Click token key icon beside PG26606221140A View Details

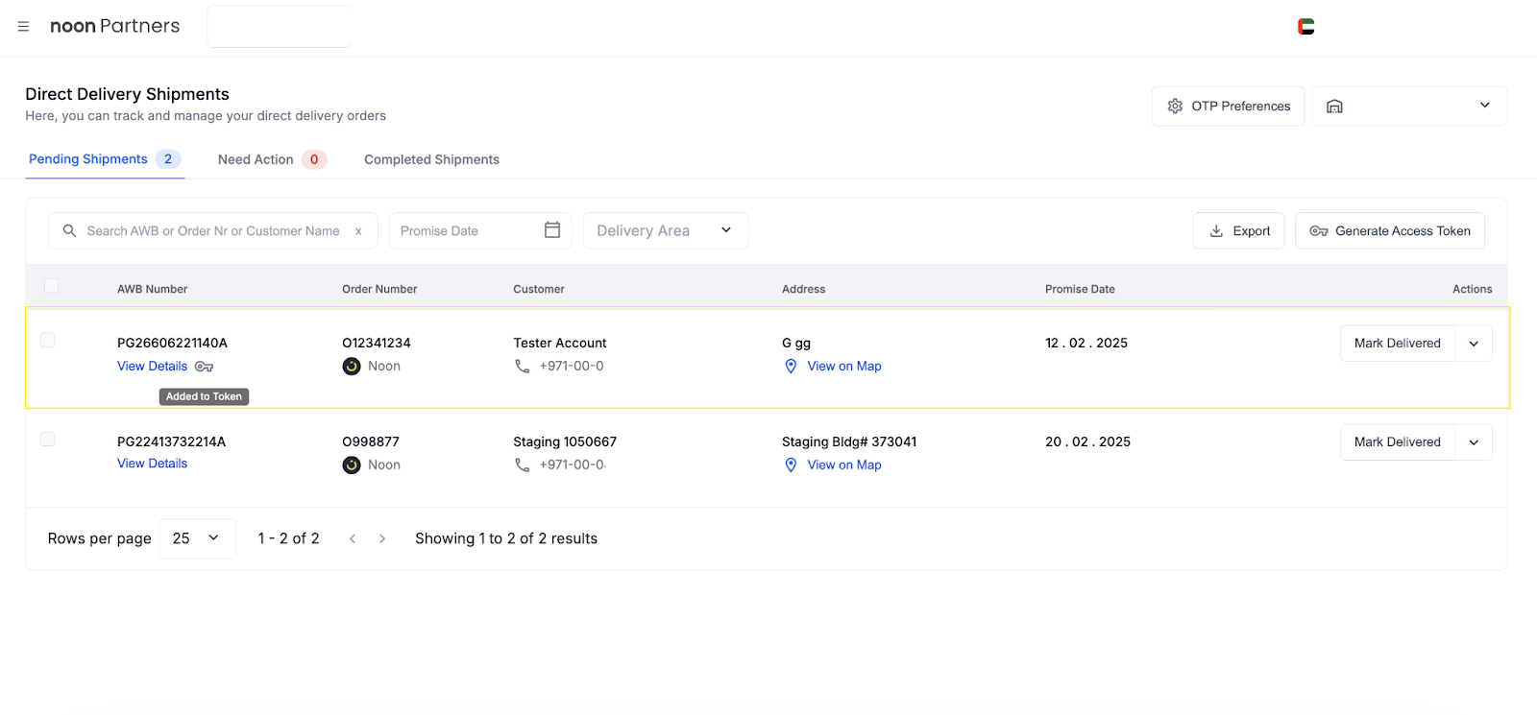[x=204, y=367]
